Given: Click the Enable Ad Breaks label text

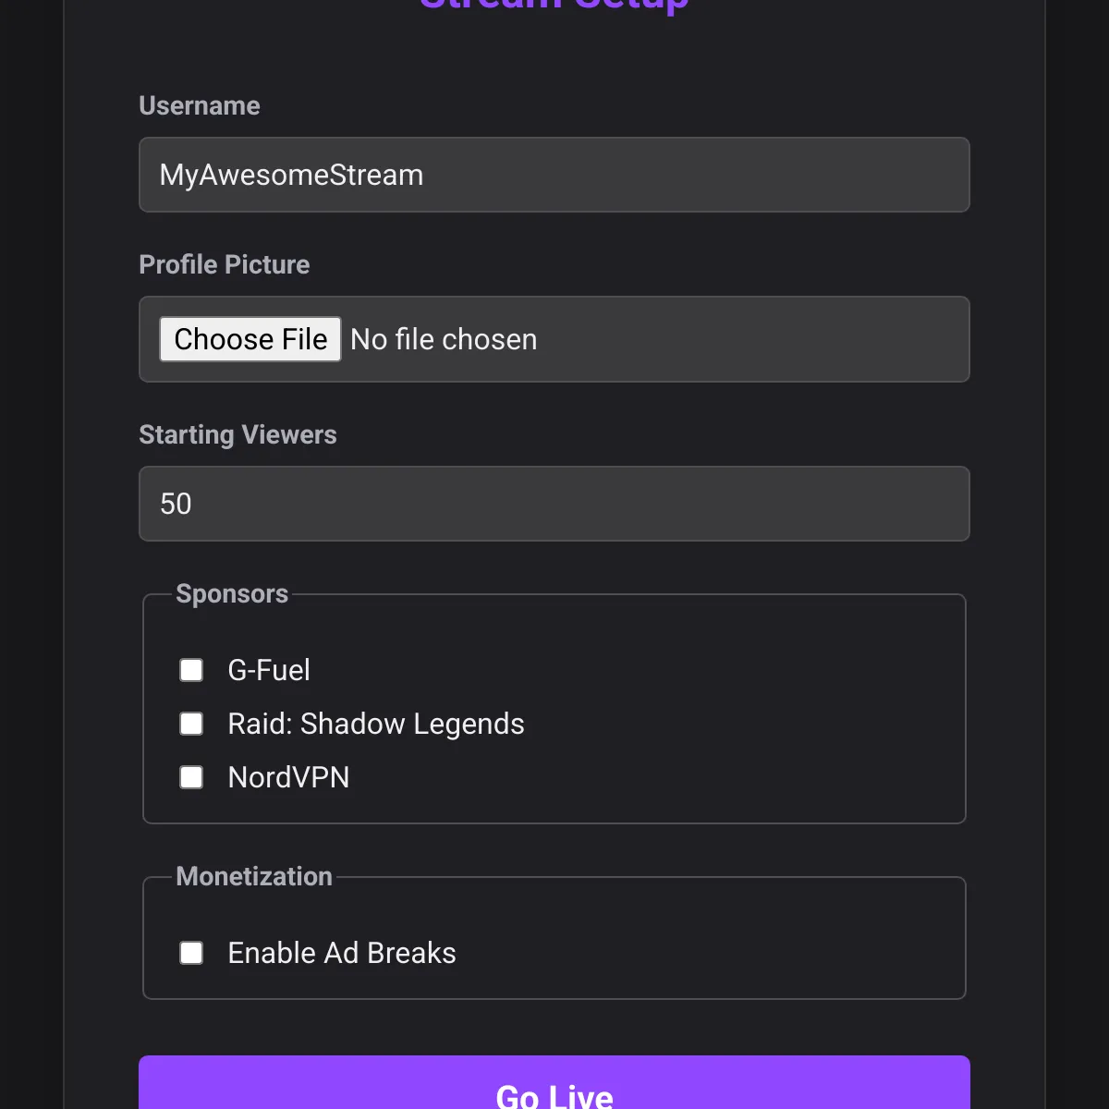Looking at the screenshot, I should pos(341,952).
